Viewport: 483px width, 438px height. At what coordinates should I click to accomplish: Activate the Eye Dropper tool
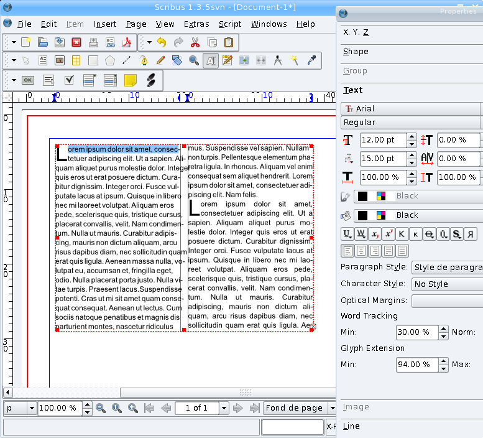(312, 61)
